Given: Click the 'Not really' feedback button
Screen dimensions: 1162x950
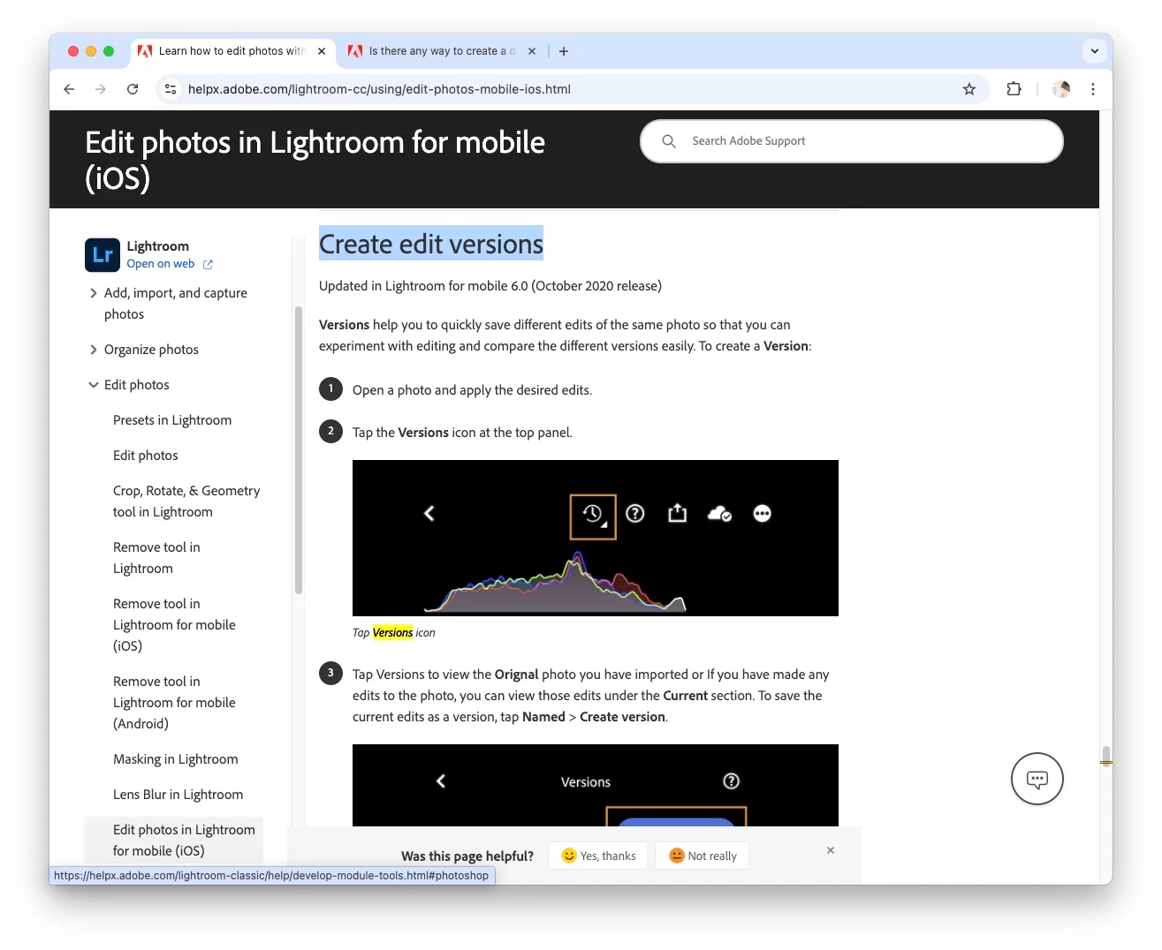Looking at the screenshot, I should tap(703, 856).
